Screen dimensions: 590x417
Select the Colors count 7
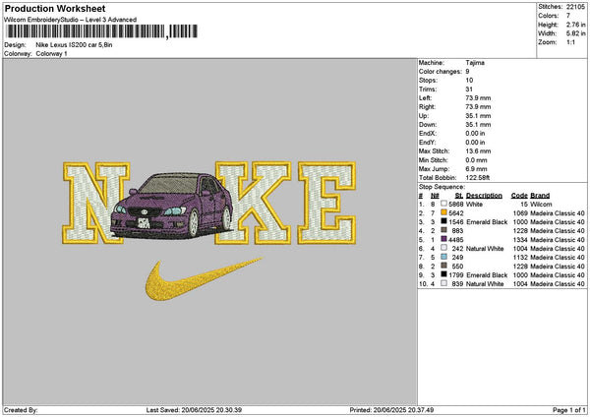[x=568, y=16]
